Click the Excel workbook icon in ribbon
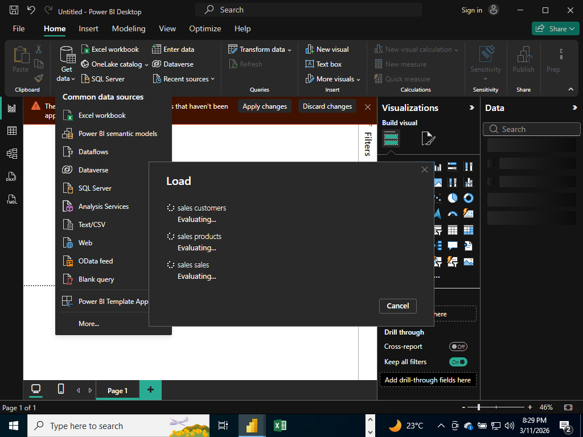 (85, 50)
